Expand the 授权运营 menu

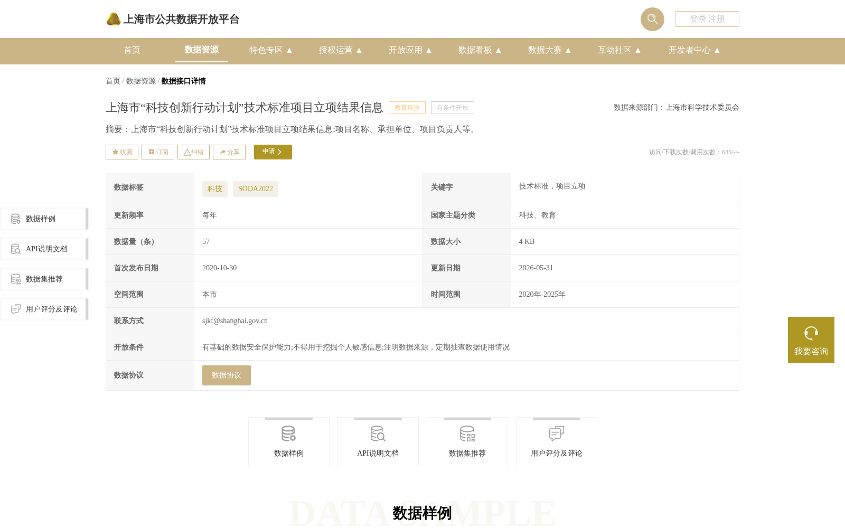point(340,50)
